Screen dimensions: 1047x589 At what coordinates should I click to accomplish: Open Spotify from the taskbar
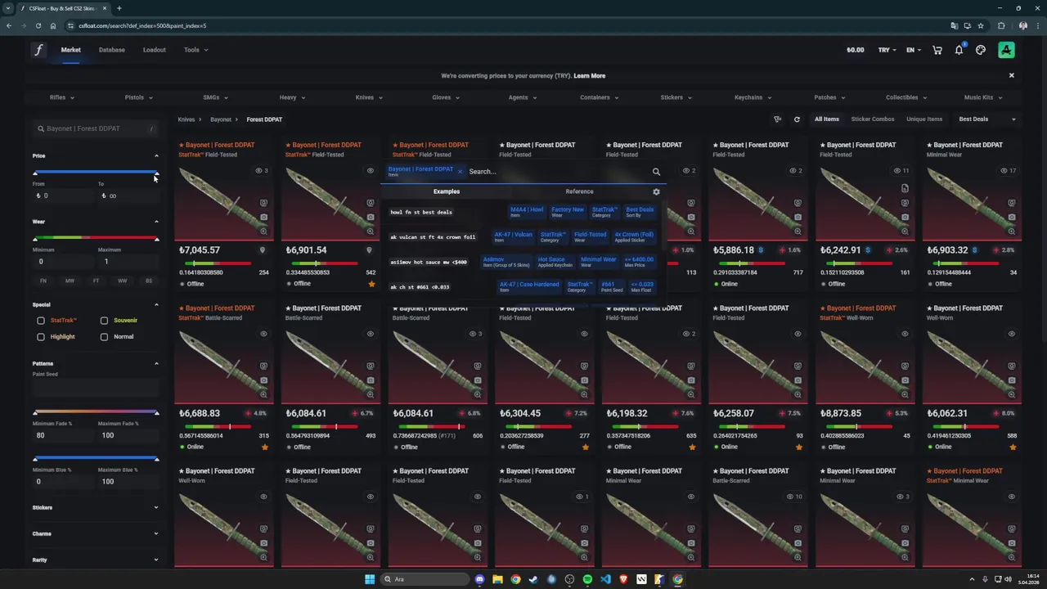(587, 579)
